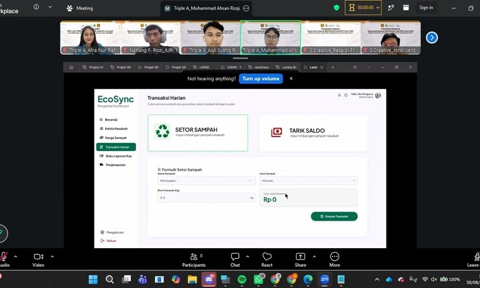The height and width of the screenshot is (288, 480).
Task: Select the TARIK SALDO card
Action: [x=313, y=133]
